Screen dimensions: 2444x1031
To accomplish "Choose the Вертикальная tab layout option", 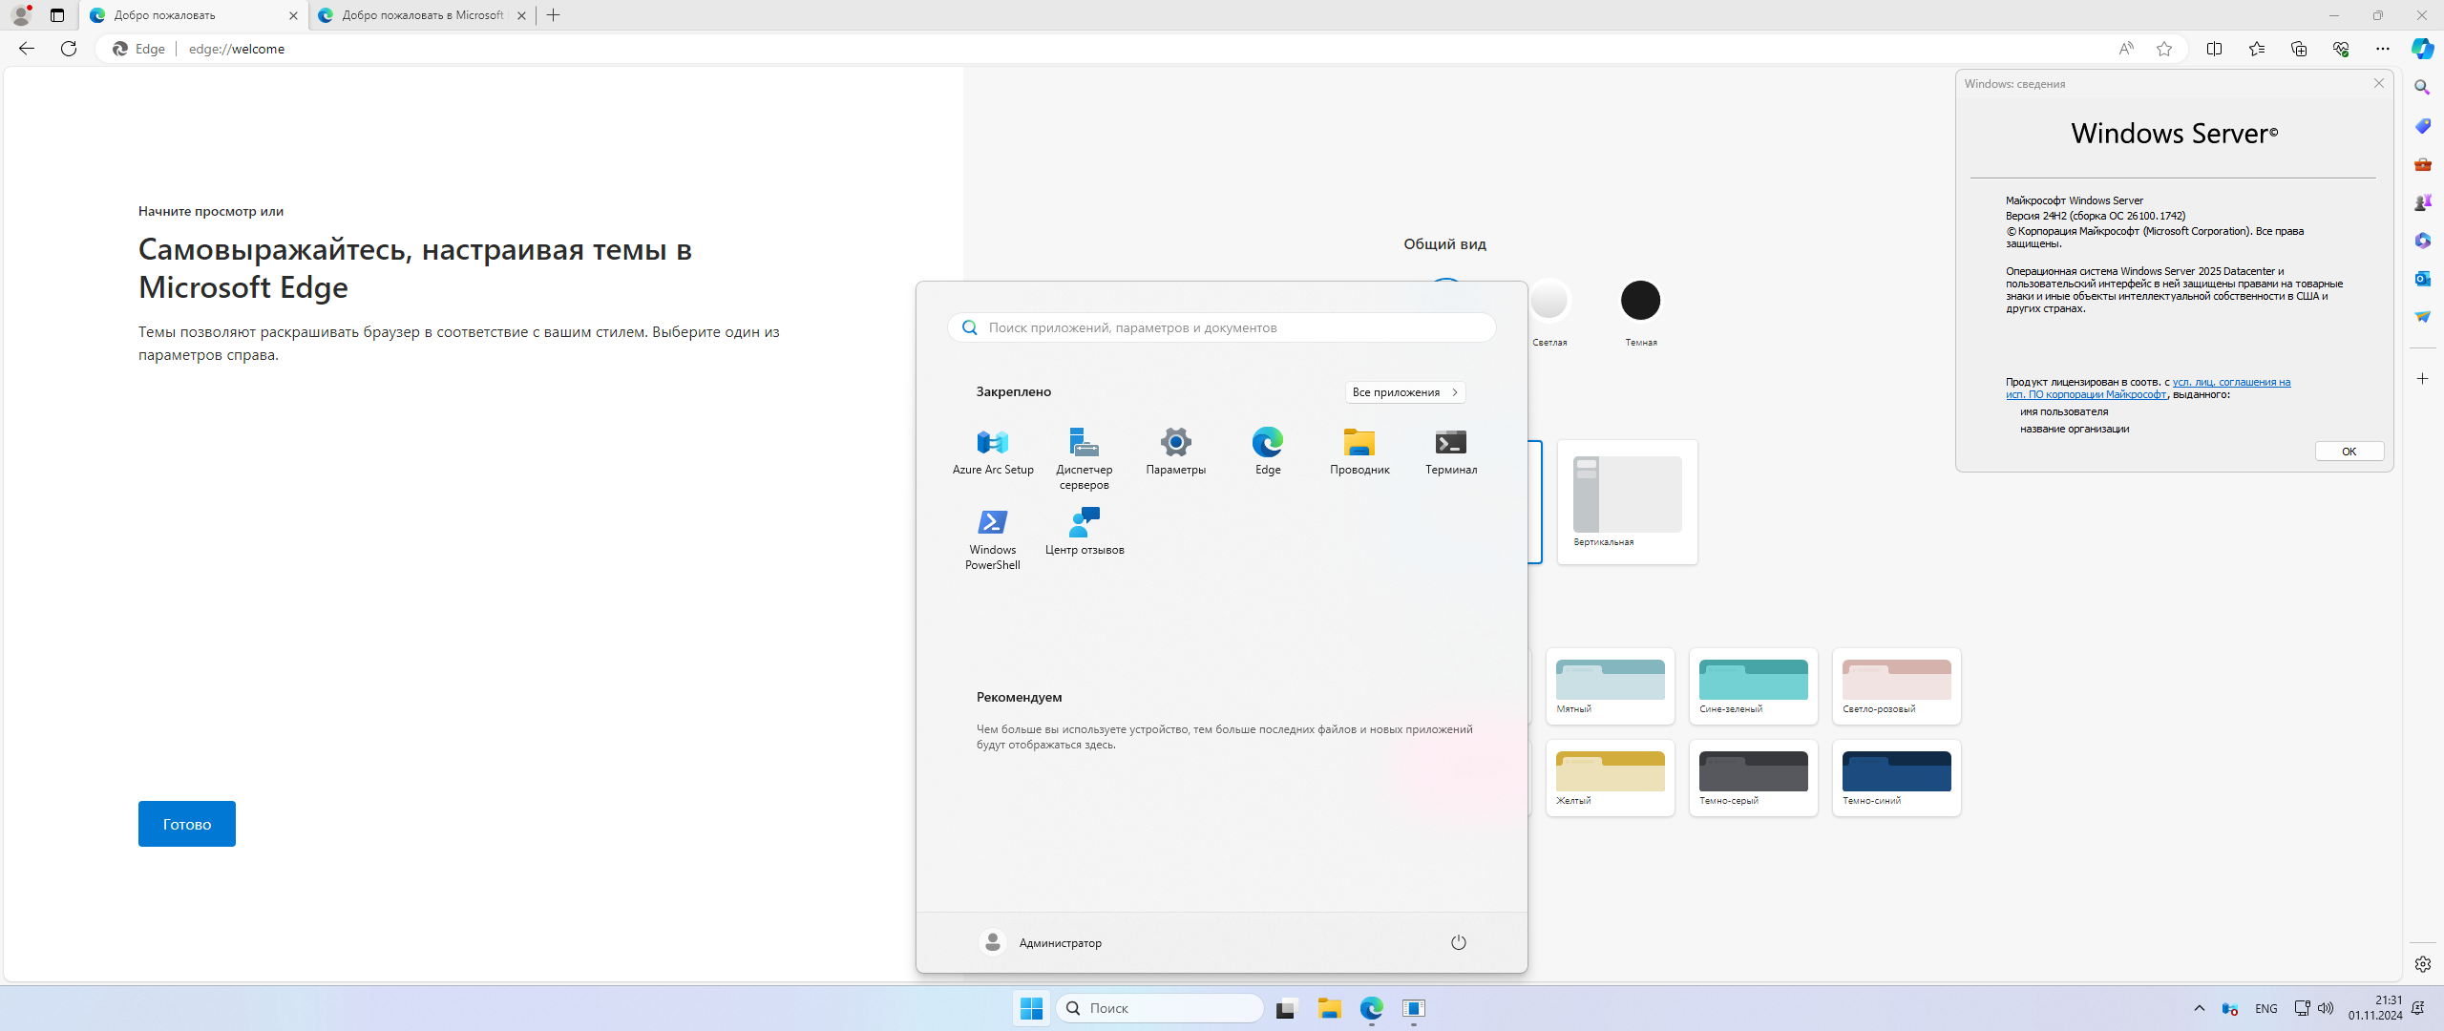I will click(1627, 500).
